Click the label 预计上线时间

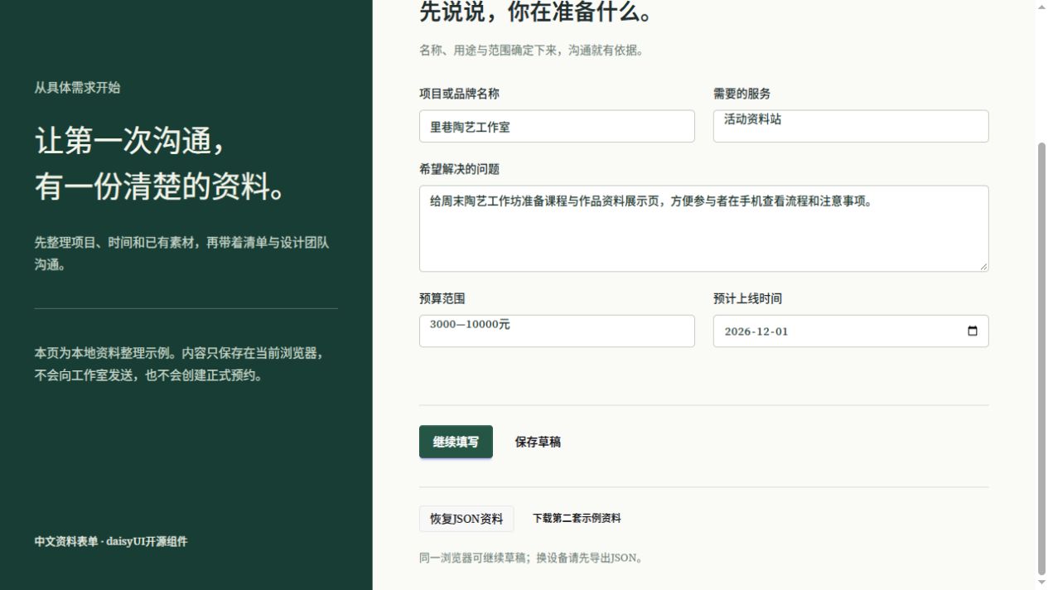click(x=747, y=298)
